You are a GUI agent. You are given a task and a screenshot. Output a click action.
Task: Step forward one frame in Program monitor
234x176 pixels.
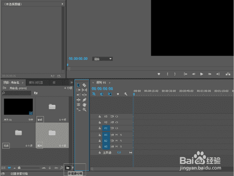click(x=210, y=74)
